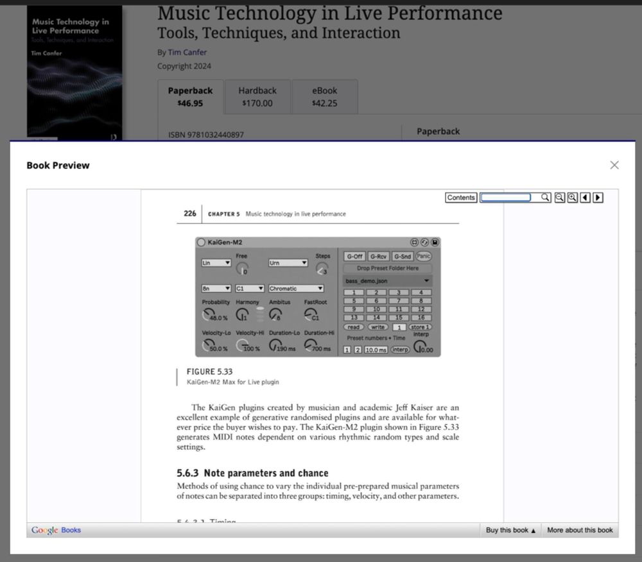Click the search magnifier icon in the preview toolbar
Screen dimensions: 642x562
(545, 198)
